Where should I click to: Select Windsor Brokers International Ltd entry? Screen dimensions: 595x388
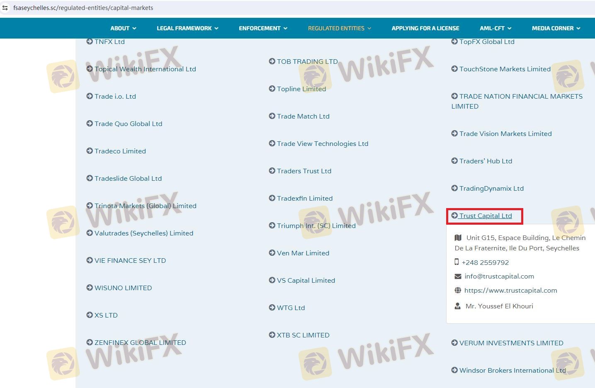(512, 370)
